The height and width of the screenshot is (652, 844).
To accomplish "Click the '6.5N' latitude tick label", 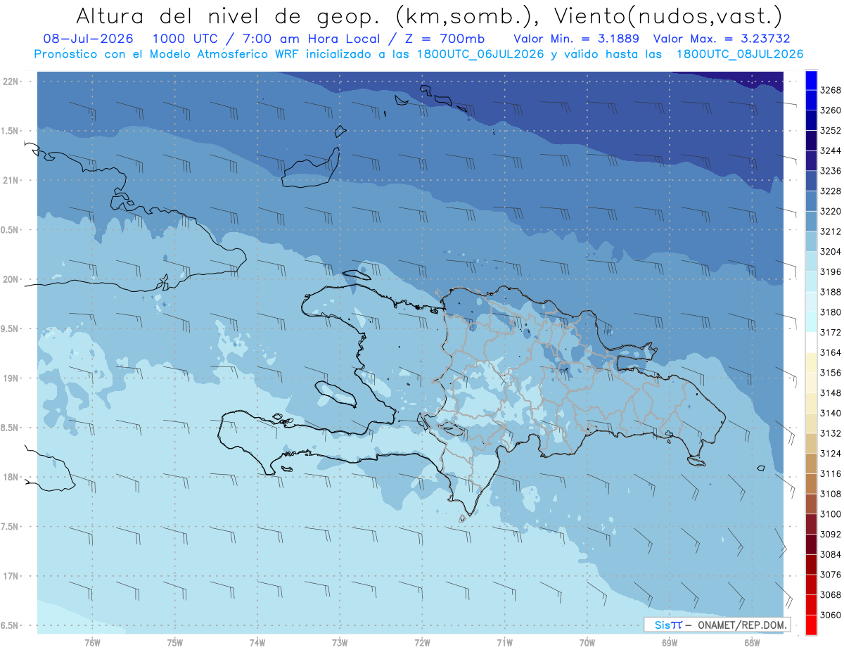I will click(10, 626).
